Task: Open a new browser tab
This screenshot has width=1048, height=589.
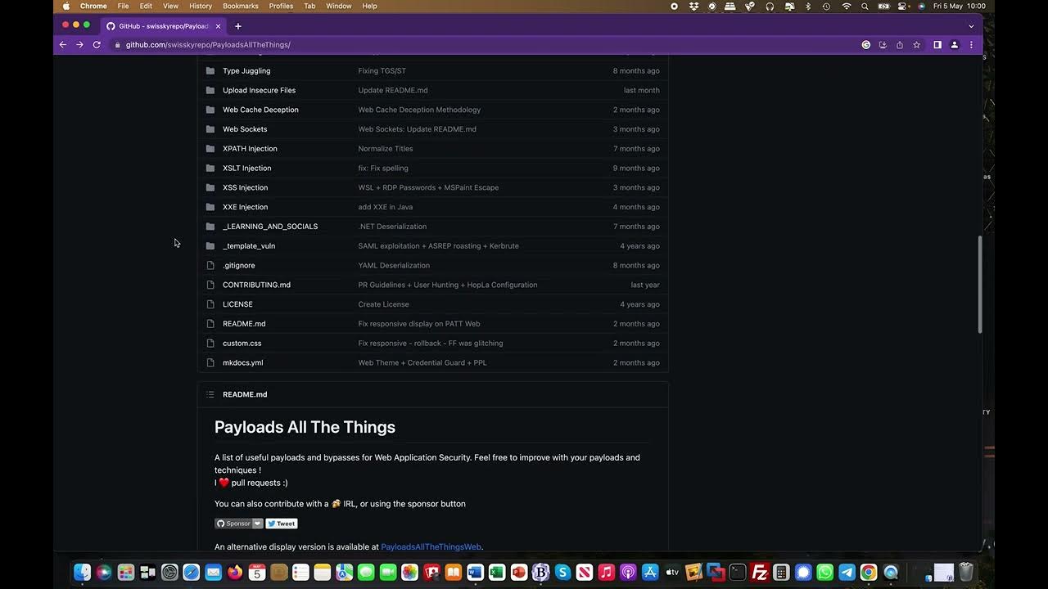Action: coord(238,26)
